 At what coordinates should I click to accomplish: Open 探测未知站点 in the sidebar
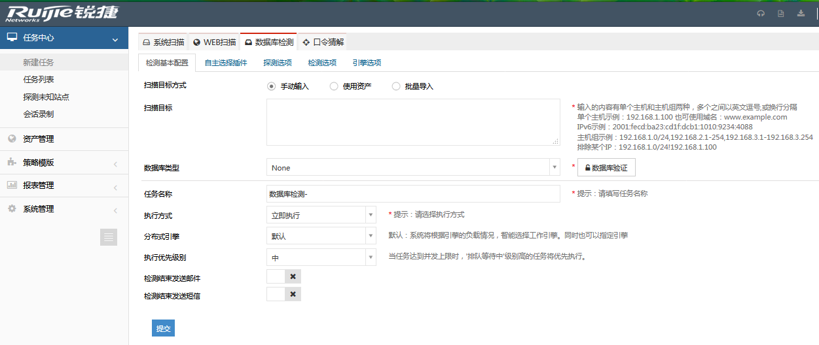pos(46,97)
